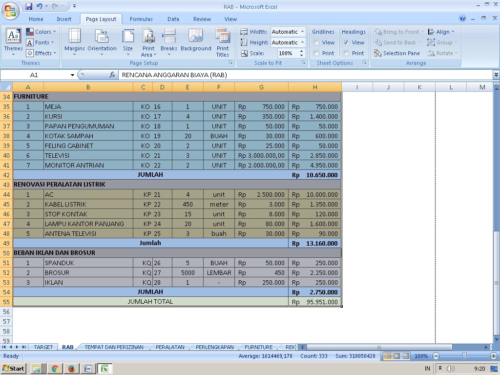Image resolution: width=500 pixels, height=375 pixels.
Task: Select column H header
Action: pyautogui.click(x=315, y=87)
